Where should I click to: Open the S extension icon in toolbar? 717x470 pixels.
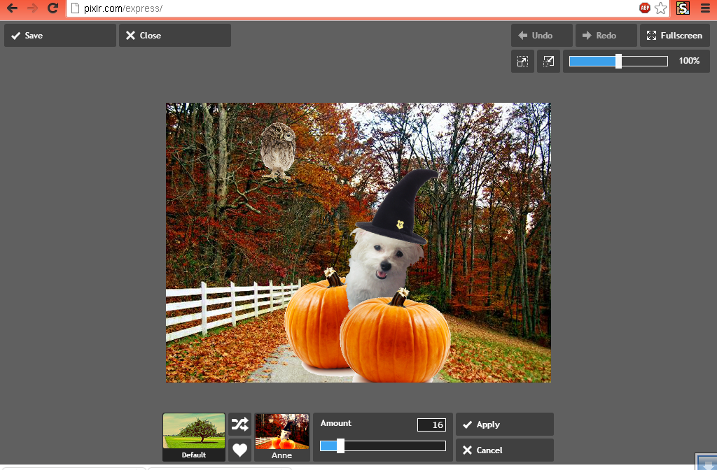tap(683, 8)
